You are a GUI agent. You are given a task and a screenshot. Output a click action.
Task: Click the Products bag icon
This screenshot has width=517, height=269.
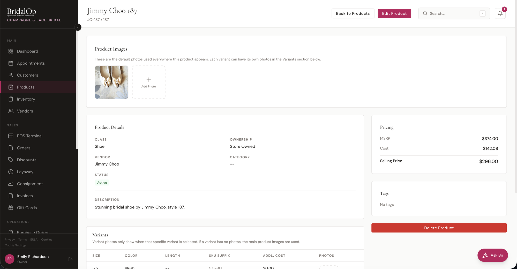pyautogui.click(x=11, y=87)
